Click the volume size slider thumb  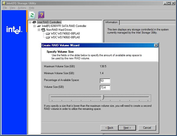pos(102,97)
